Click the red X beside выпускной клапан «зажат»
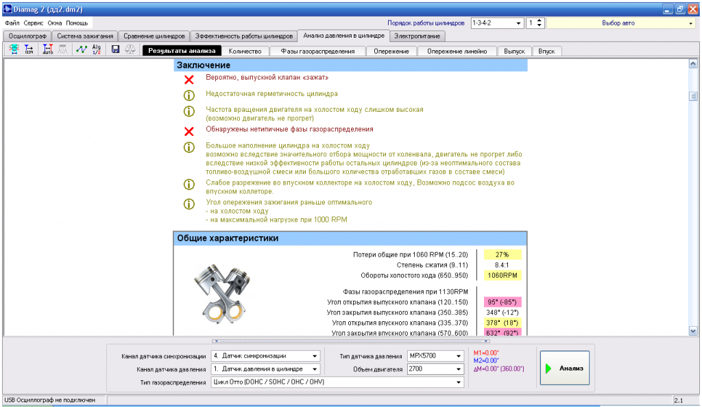702x407 pixels. tap(189, 80)
